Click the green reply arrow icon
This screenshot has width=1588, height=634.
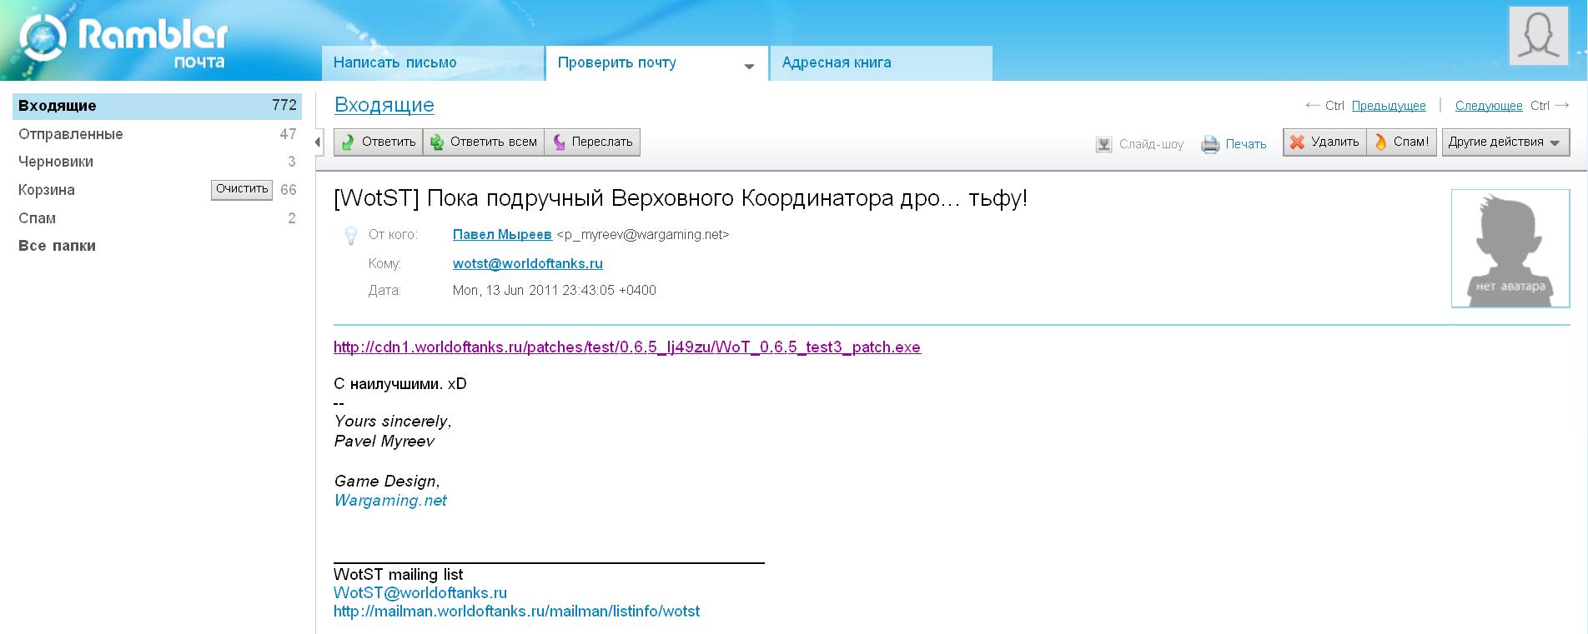349,142
